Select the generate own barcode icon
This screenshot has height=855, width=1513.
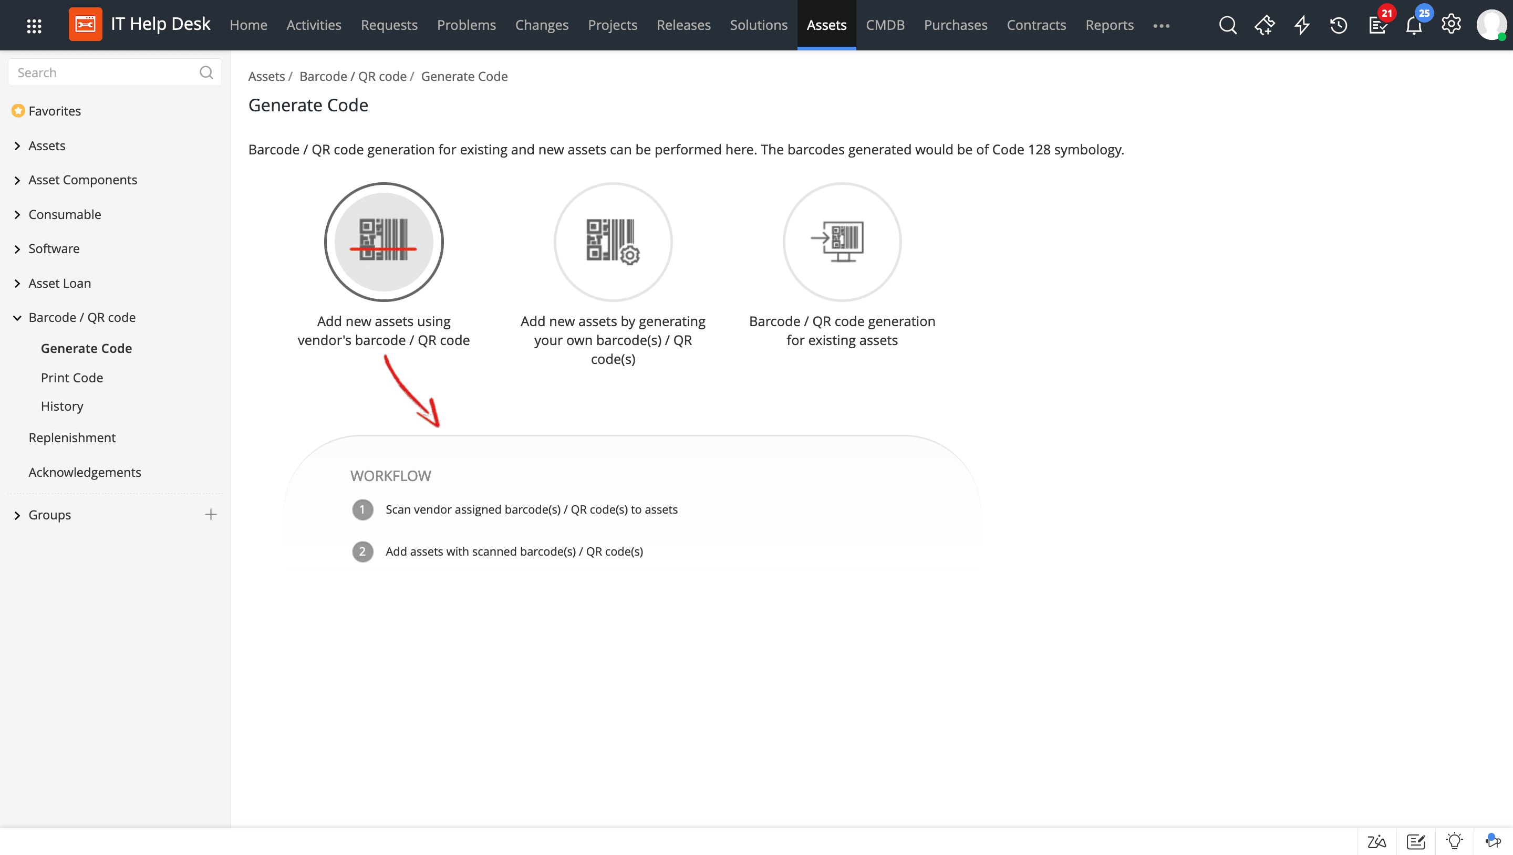613,241
